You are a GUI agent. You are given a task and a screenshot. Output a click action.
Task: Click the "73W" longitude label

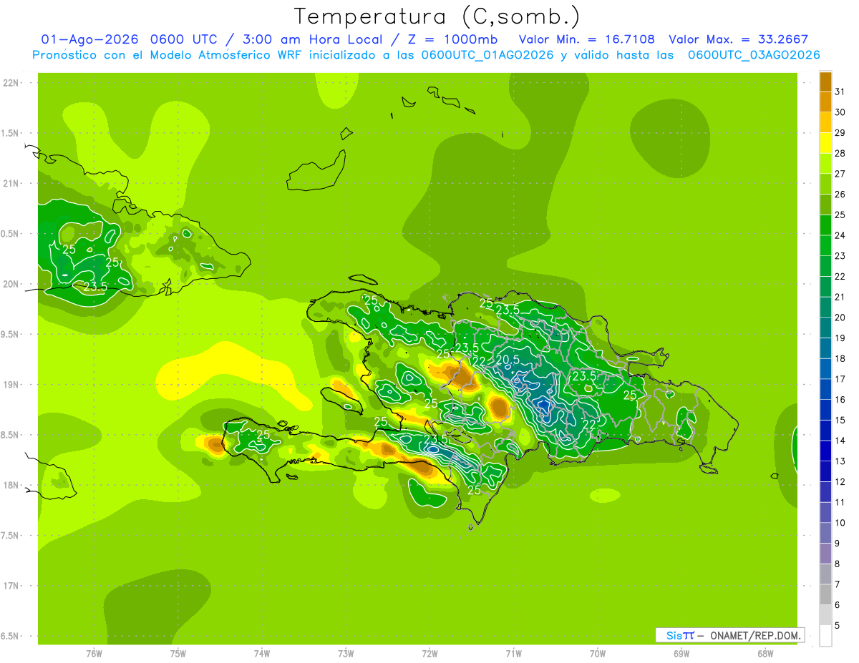pyautogui.click(x=346, y=654)
